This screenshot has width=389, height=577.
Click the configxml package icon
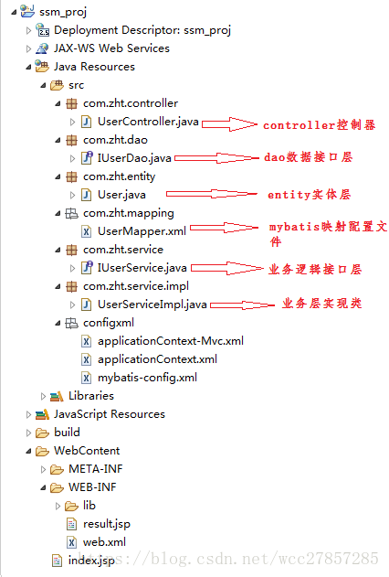71,323
